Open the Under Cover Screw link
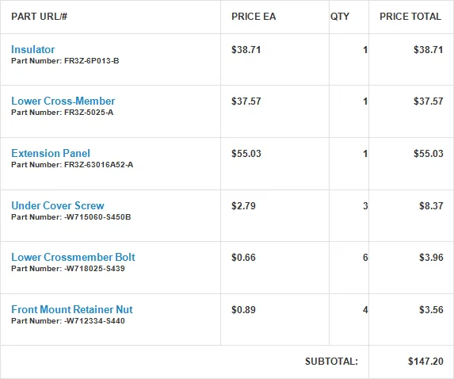The width and height of the screenshot is (454, 379). point(58,205)
